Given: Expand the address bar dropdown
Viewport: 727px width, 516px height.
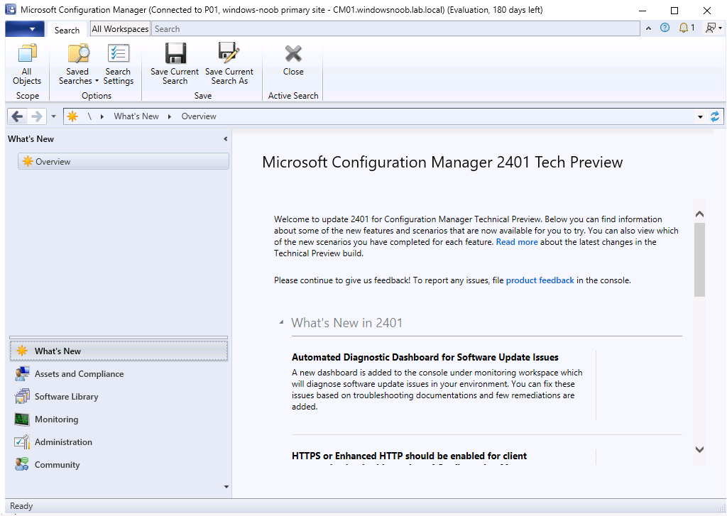Looking at the screenshot, I should [x=700, y=117].
